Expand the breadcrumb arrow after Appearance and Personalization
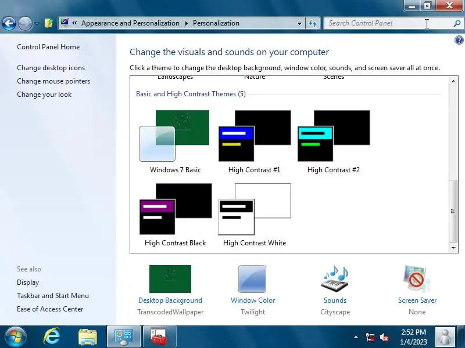Image resolution: width=465 pixels, height=348 pixels. pos(186,23)
